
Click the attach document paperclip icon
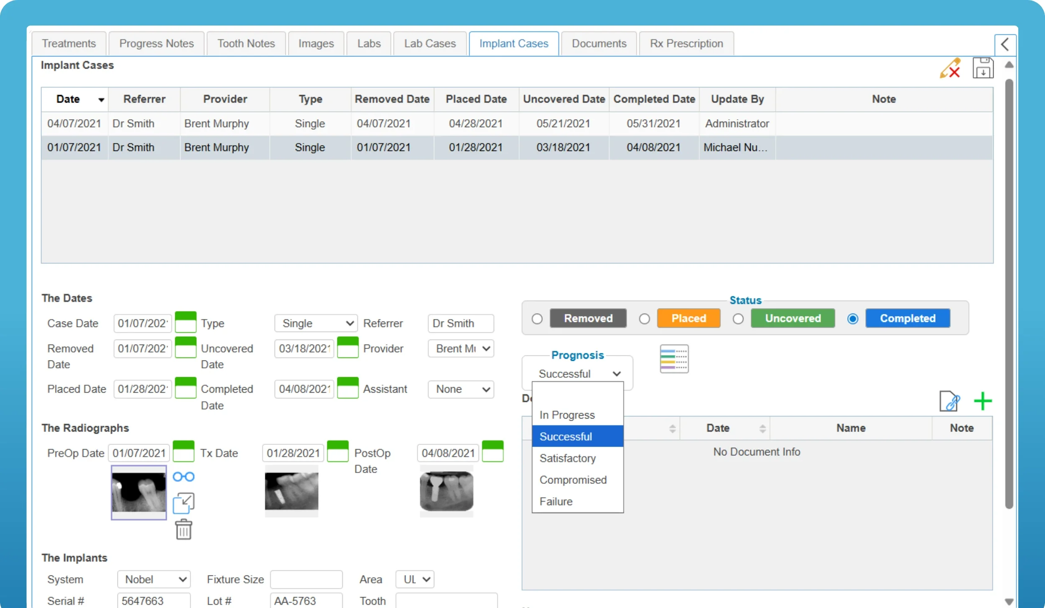click(x=949, y=401)
